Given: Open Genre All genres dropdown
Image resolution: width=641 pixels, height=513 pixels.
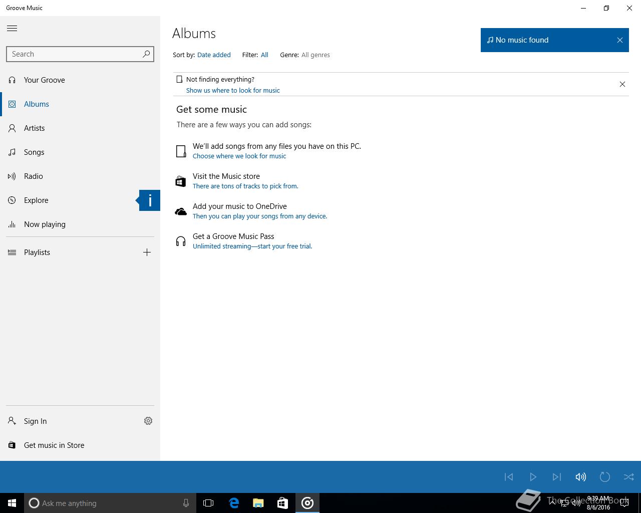Looking at the screenshot, I should point(315,55).
